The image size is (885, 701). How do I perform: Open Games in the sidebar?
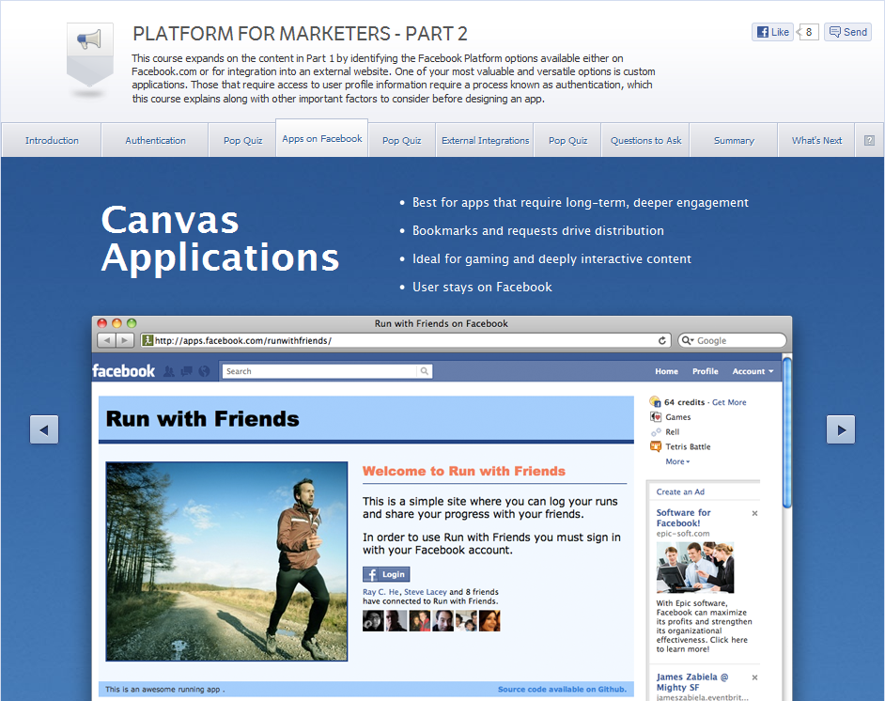coord(677,417)
